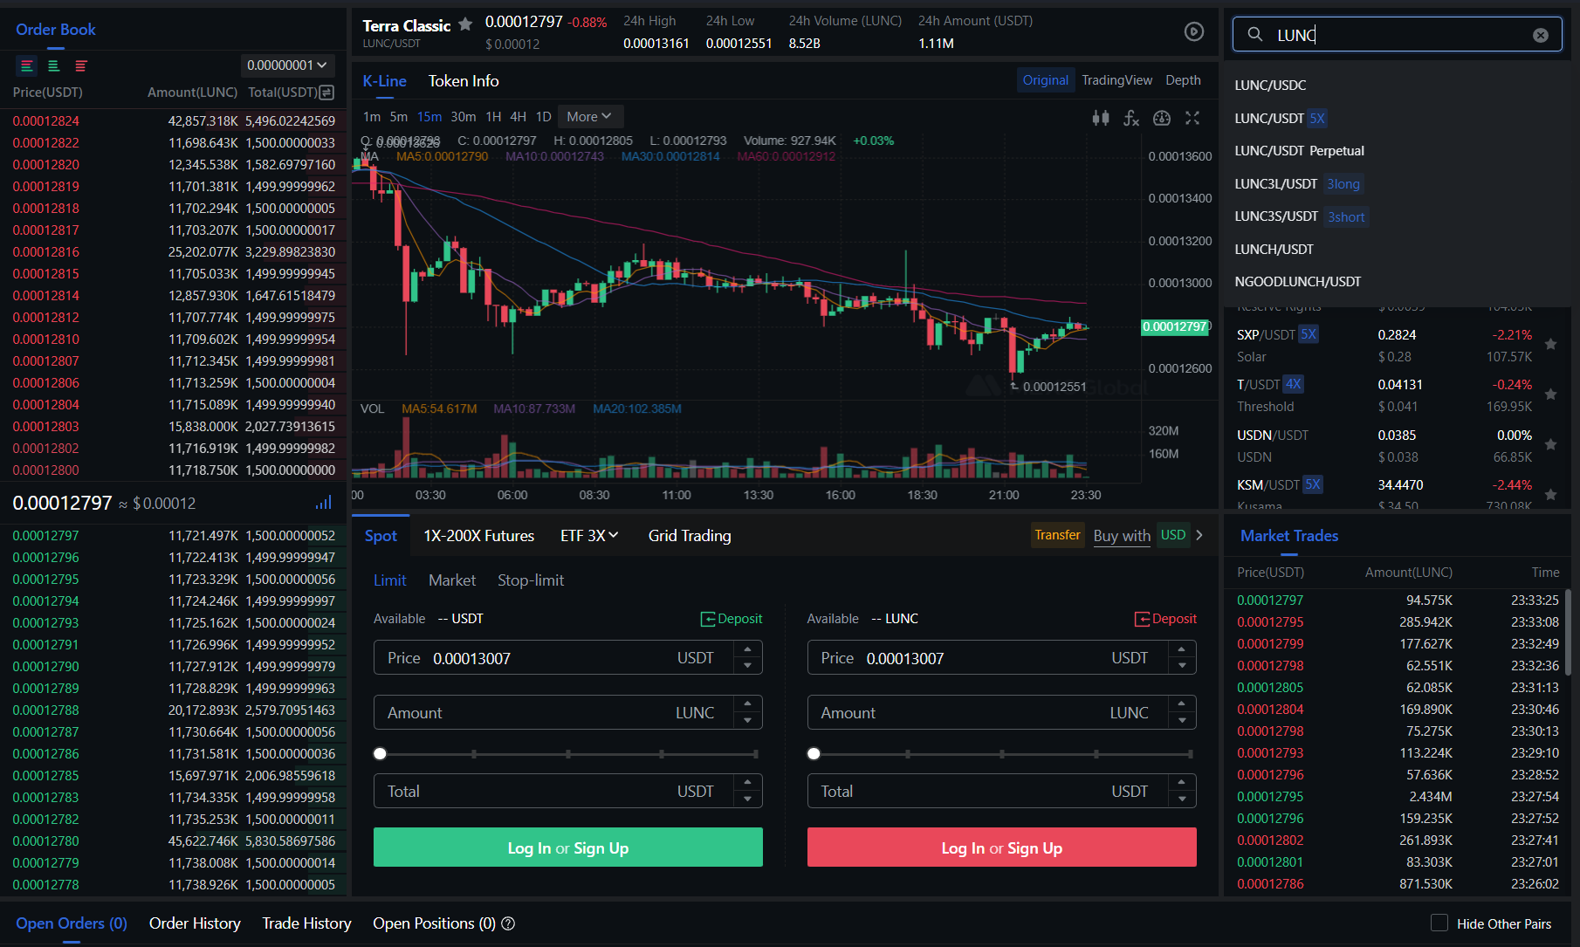Expand the ETF 3X dropdown
1580x947 pixels.
589,536
